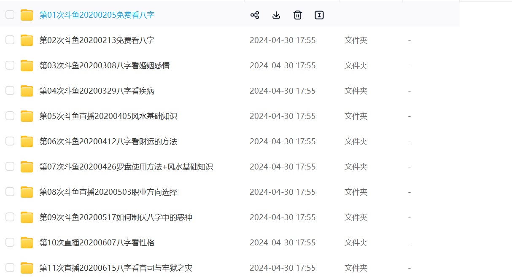
Task: Click the folder icon for 第08次斗鱼直播 职业方向选择
Action: pyautogui.click(x=27, y=192)
